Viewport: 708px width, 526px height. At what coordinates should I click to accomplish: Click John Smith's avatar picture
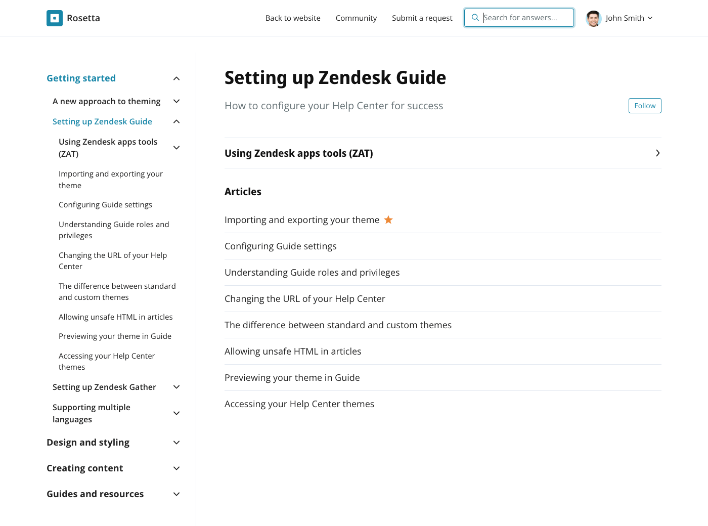(594, 18)
